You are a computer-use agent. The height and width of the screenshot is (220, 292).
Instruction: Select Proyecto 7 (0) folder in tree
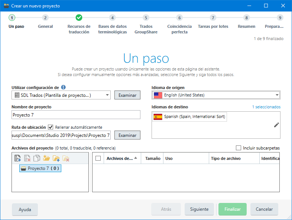click(40, 168)
